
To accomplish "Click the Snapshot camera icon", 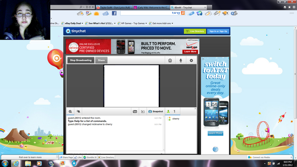I will pyautogui.click(x=150, y=111).
